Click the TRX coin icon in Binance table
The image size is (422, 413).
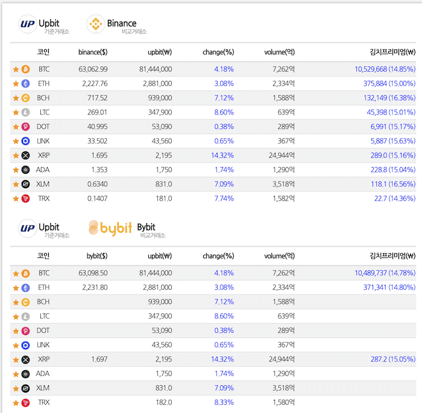[x=25, y=199]
